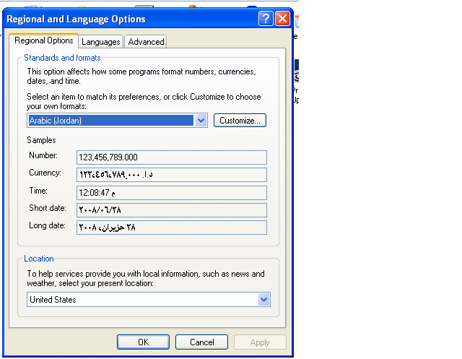Viewport: 462px width, 359px height.
Task: Click the Short date sample field
Action: point(171,210)
